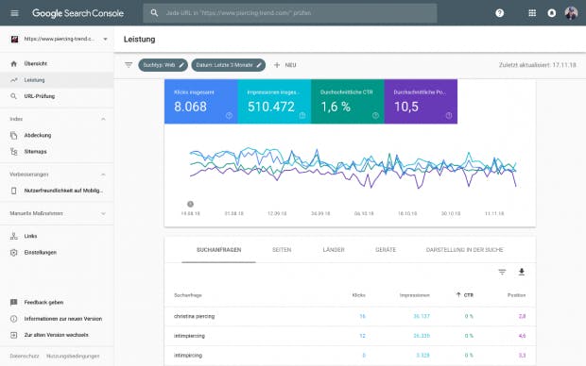
Task: Download the table data export icon
Action: 522,272
